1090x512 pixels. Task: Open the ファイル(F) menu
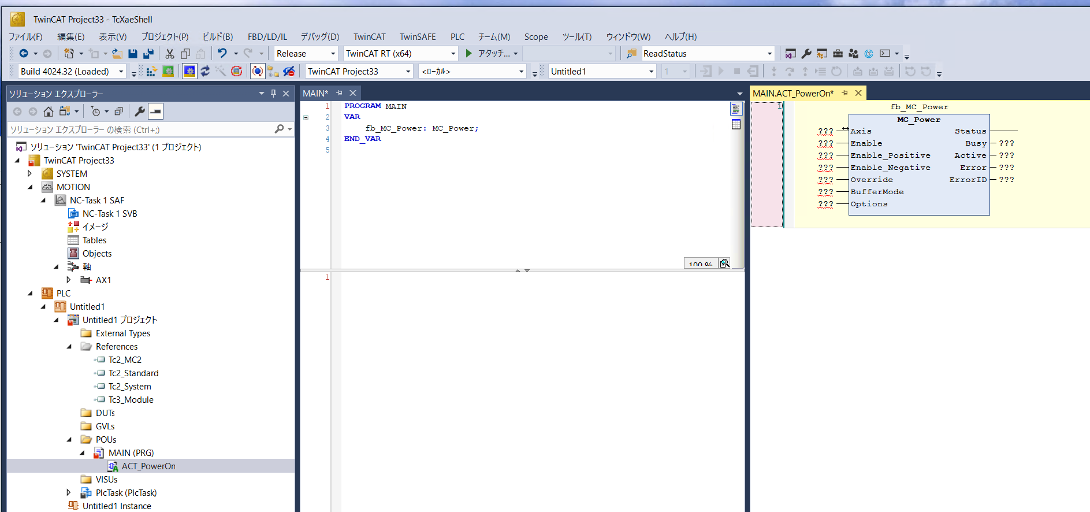(25, 36)
